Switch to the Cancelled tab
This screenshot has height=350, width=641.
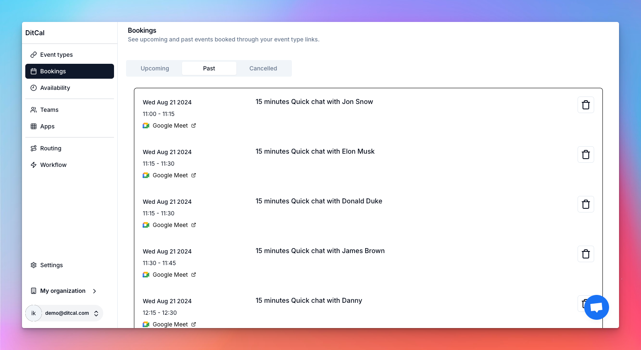[x=263, y=68]
